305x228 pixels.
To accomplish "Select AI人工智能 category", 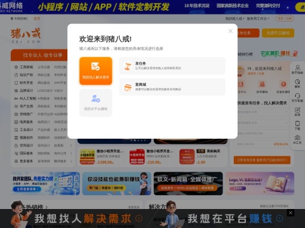I will tap(28, 98).
